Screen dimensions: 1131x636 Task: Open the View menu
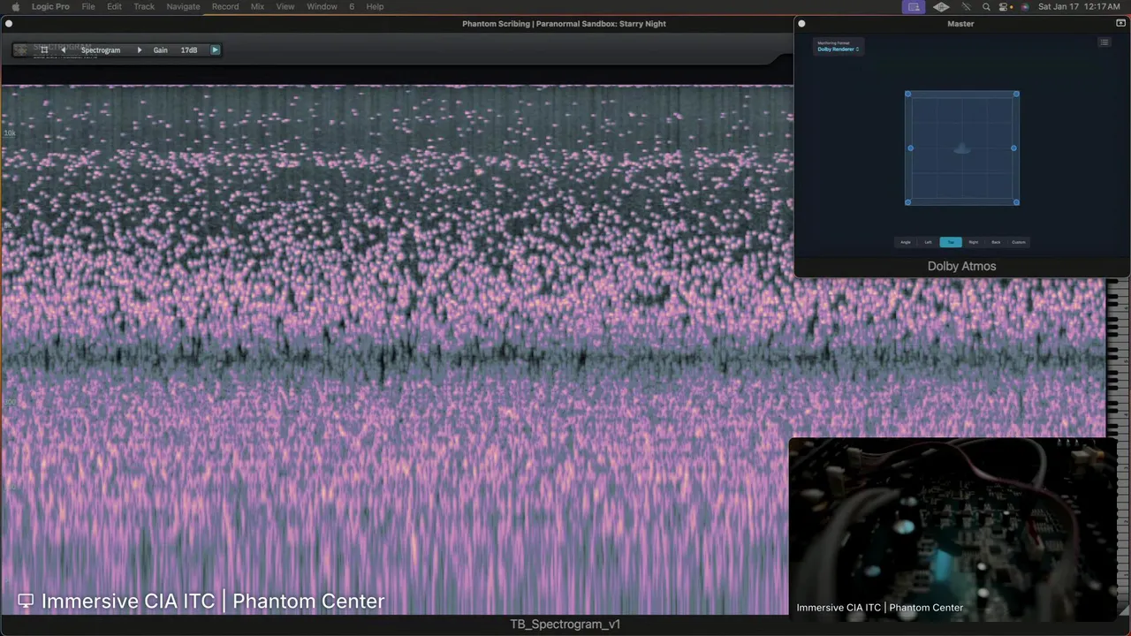(285, 6)
